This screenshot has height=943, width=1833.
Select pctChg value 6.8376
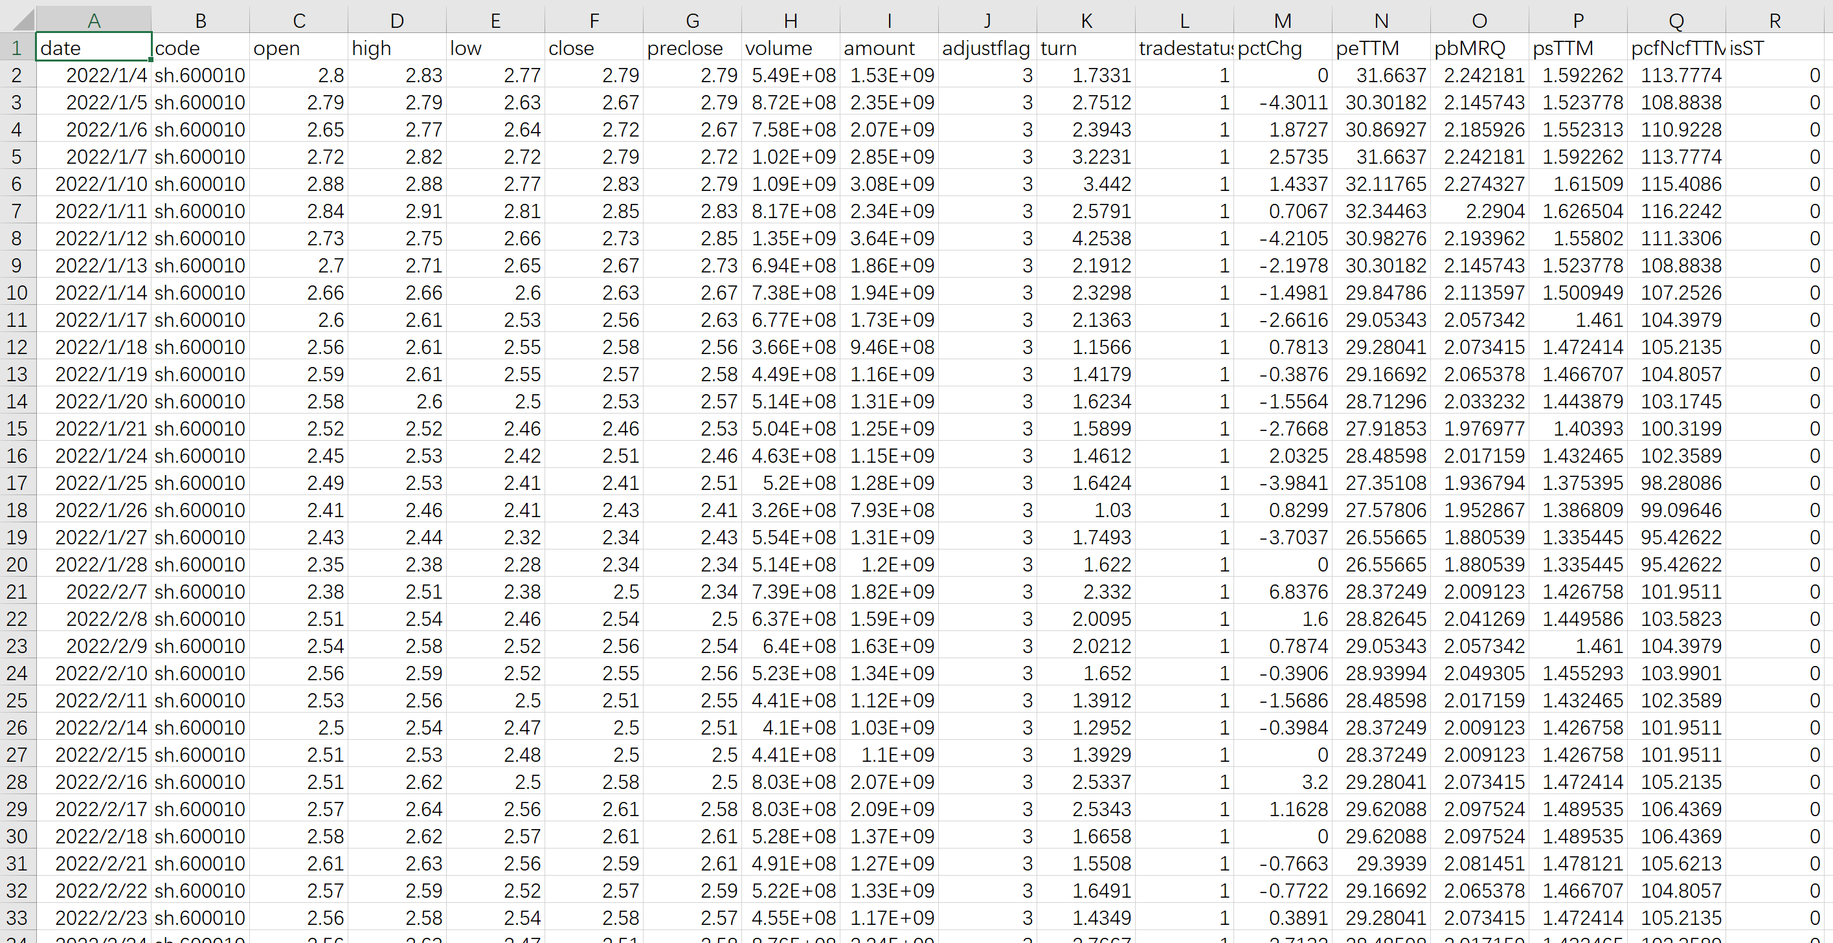1283,592
